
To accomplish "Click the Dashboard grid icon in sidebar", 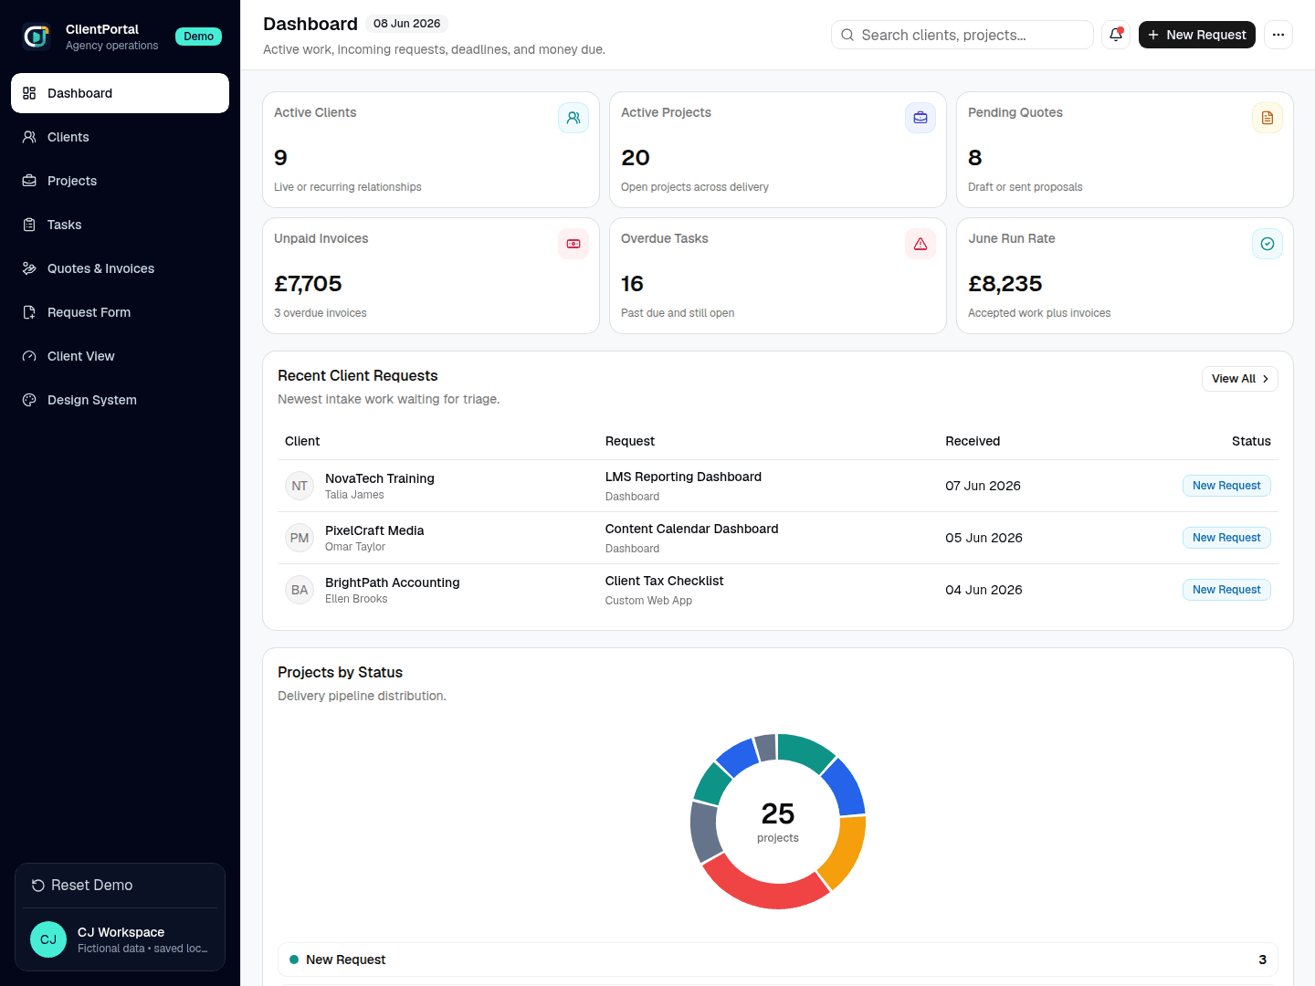I will point(29,93).
